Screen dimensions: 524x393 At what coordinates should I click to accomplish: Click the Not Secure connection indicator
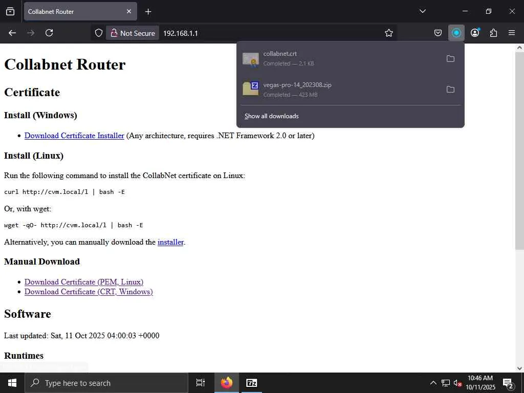pyautogui.click(x=133, y=33)
